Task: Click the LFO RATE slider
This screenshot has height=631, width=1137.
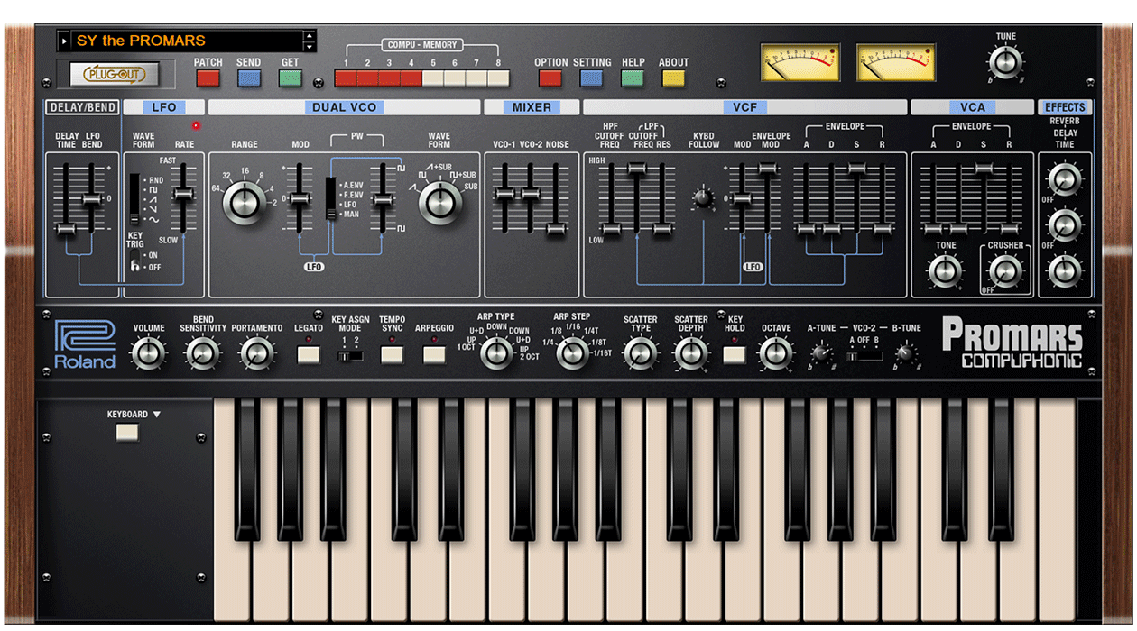Action: [183, 195]
